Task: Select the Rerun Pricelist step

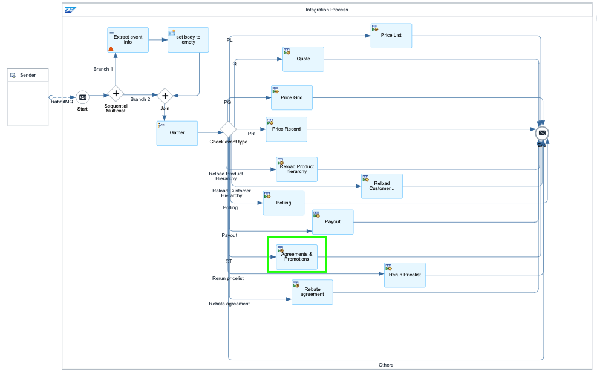Action: tap(405, 275)
